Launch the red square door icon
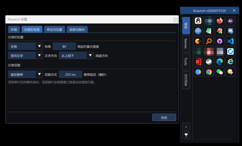This screenshot has width=242, height=146. 198,62
